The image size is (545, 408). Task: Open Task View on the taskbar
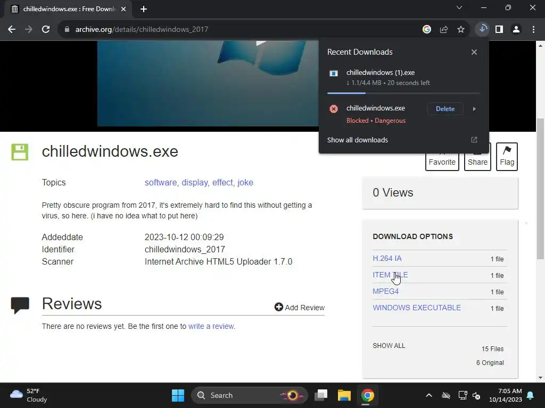pos(321,395)
